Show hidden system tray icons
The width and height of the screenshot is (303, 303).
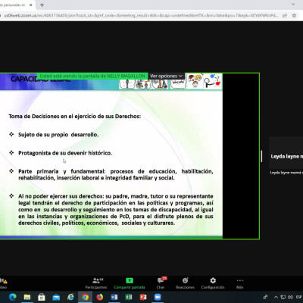click(x=276, y=297)
